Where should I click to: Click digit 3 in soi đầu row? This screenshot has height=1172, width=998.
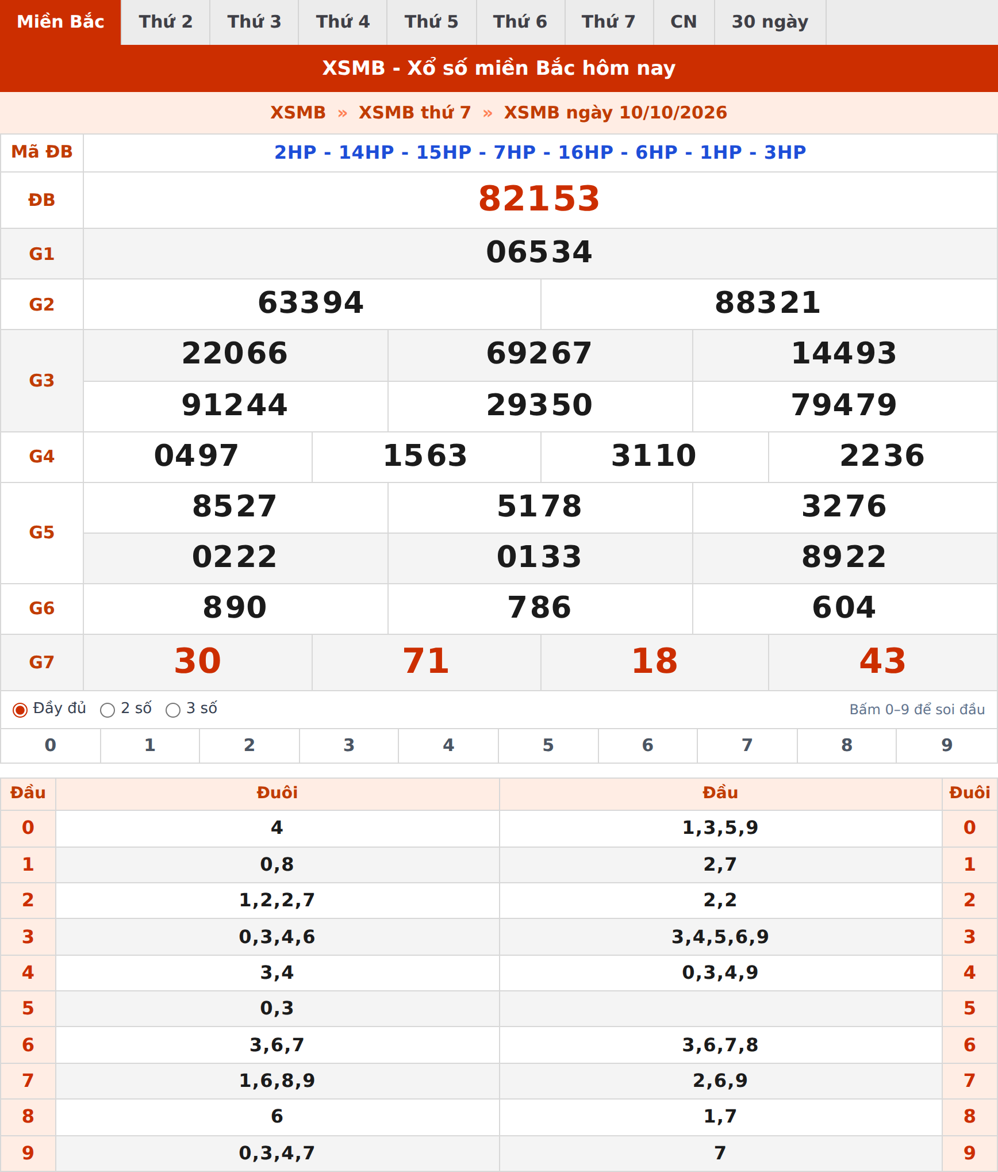coord(349,746)
